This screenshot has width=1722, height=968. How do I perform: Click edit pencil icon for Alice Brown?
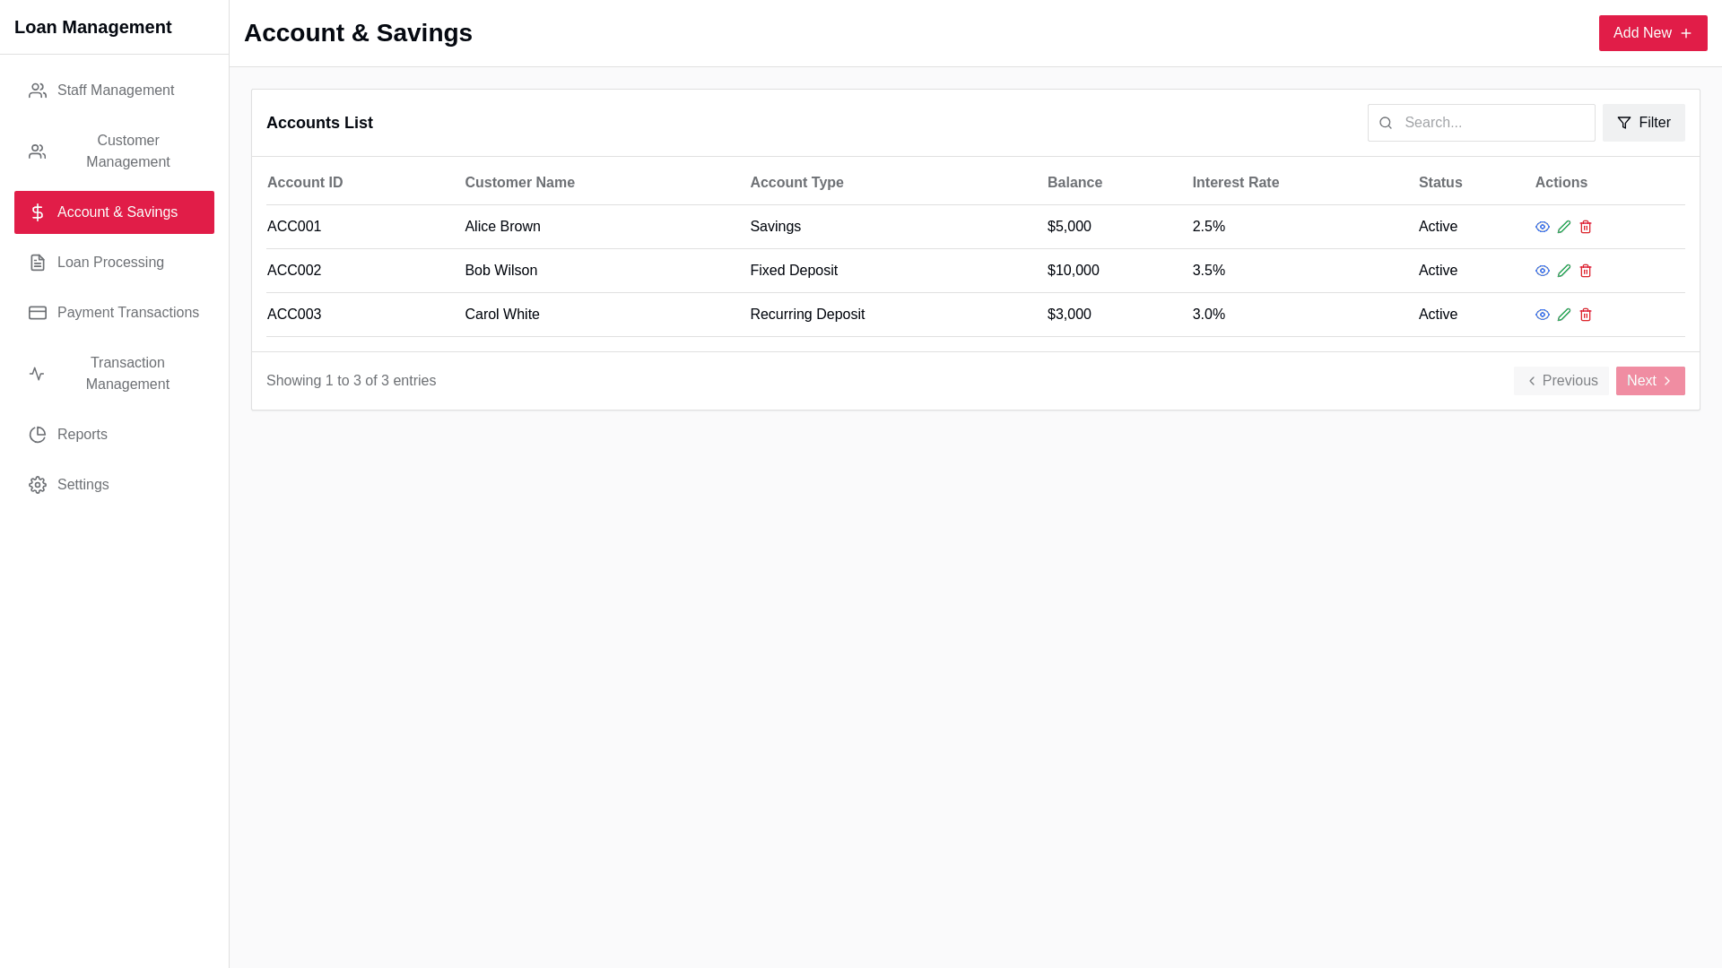tap(1563, 227)
